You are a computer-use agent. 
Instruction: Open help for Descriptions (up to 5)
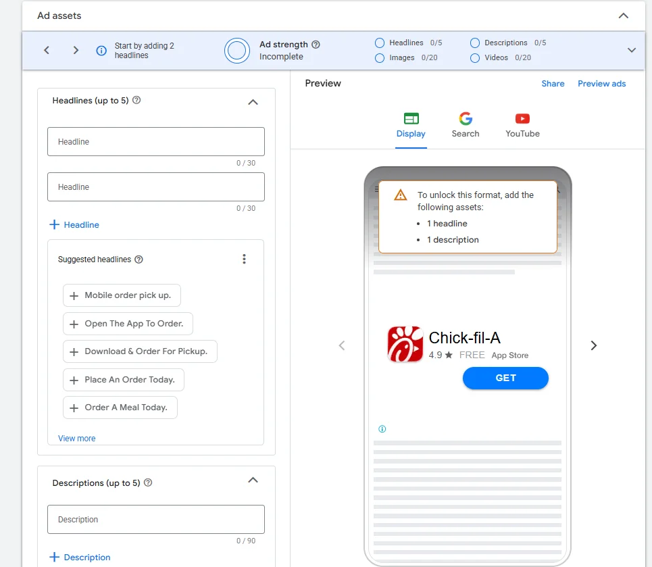(148, 483)
